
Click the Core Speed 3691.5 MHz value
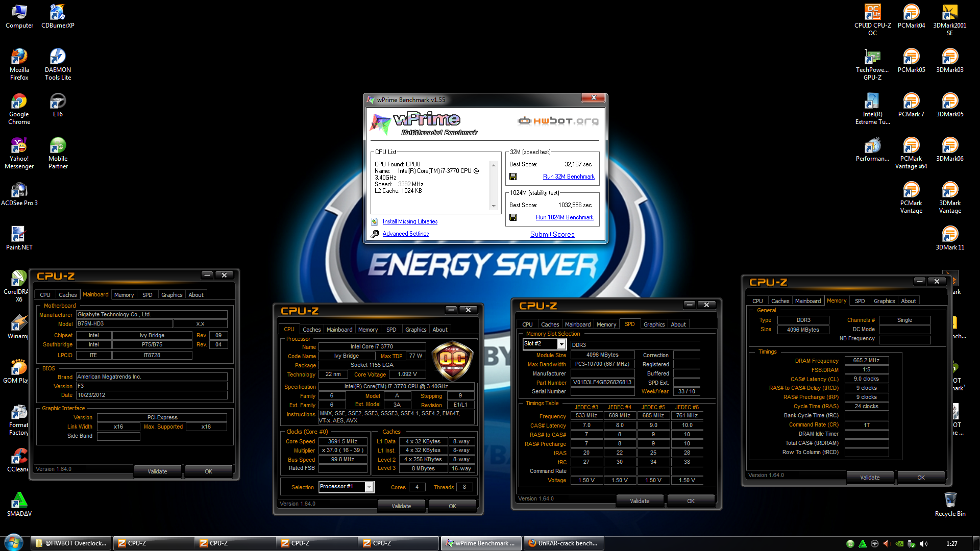click(x=342, y=442)
